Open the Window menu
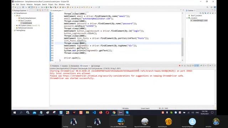This screenshot has height=128, width=228. pyautogui.click(x=62, y=5)
